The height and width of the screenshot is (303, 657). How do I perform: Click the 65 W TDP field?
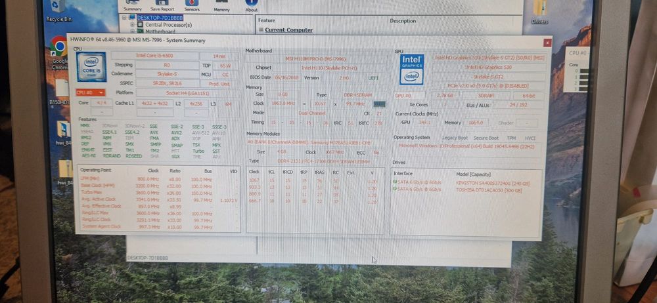click(225, 66)
